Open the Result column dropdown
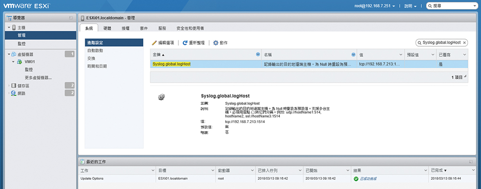The width and height of the screenshot is (481, 189). click(426, 170)
